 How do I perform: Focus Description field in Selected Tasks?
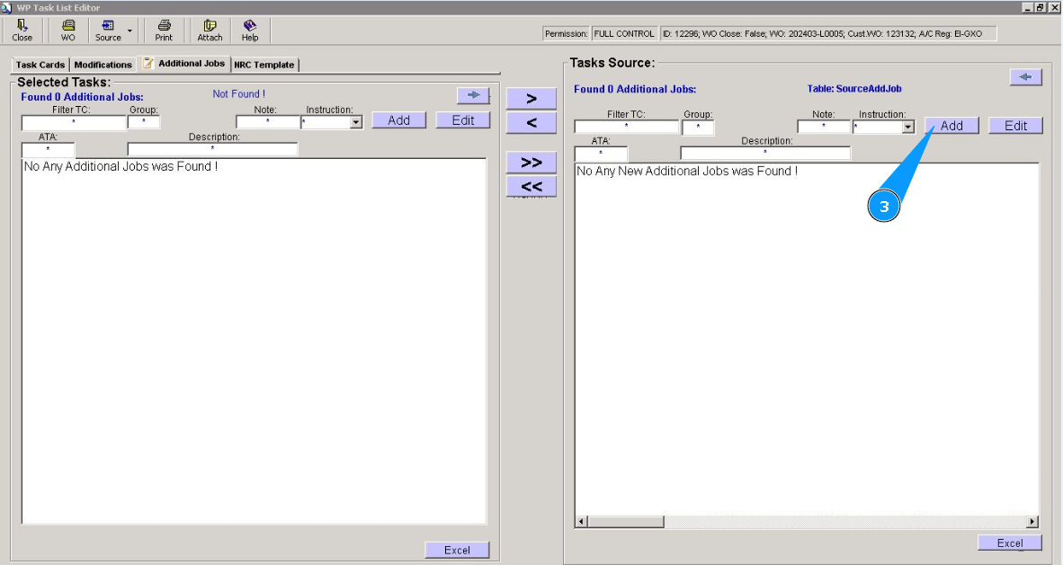[x=212, y=150]
